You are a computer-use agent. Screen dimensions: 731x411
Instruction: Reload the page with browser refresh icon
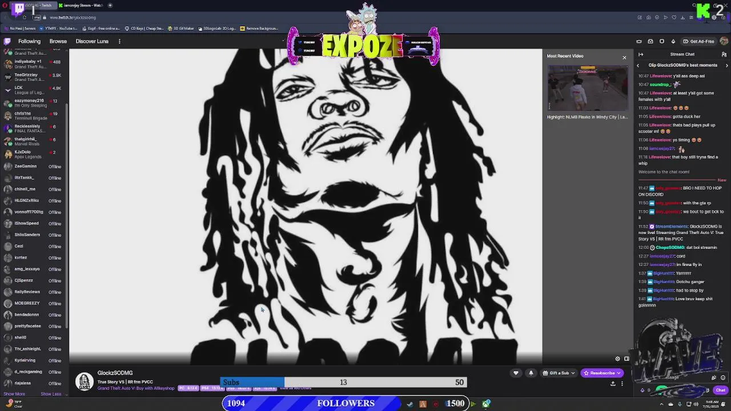pos(25,17)
